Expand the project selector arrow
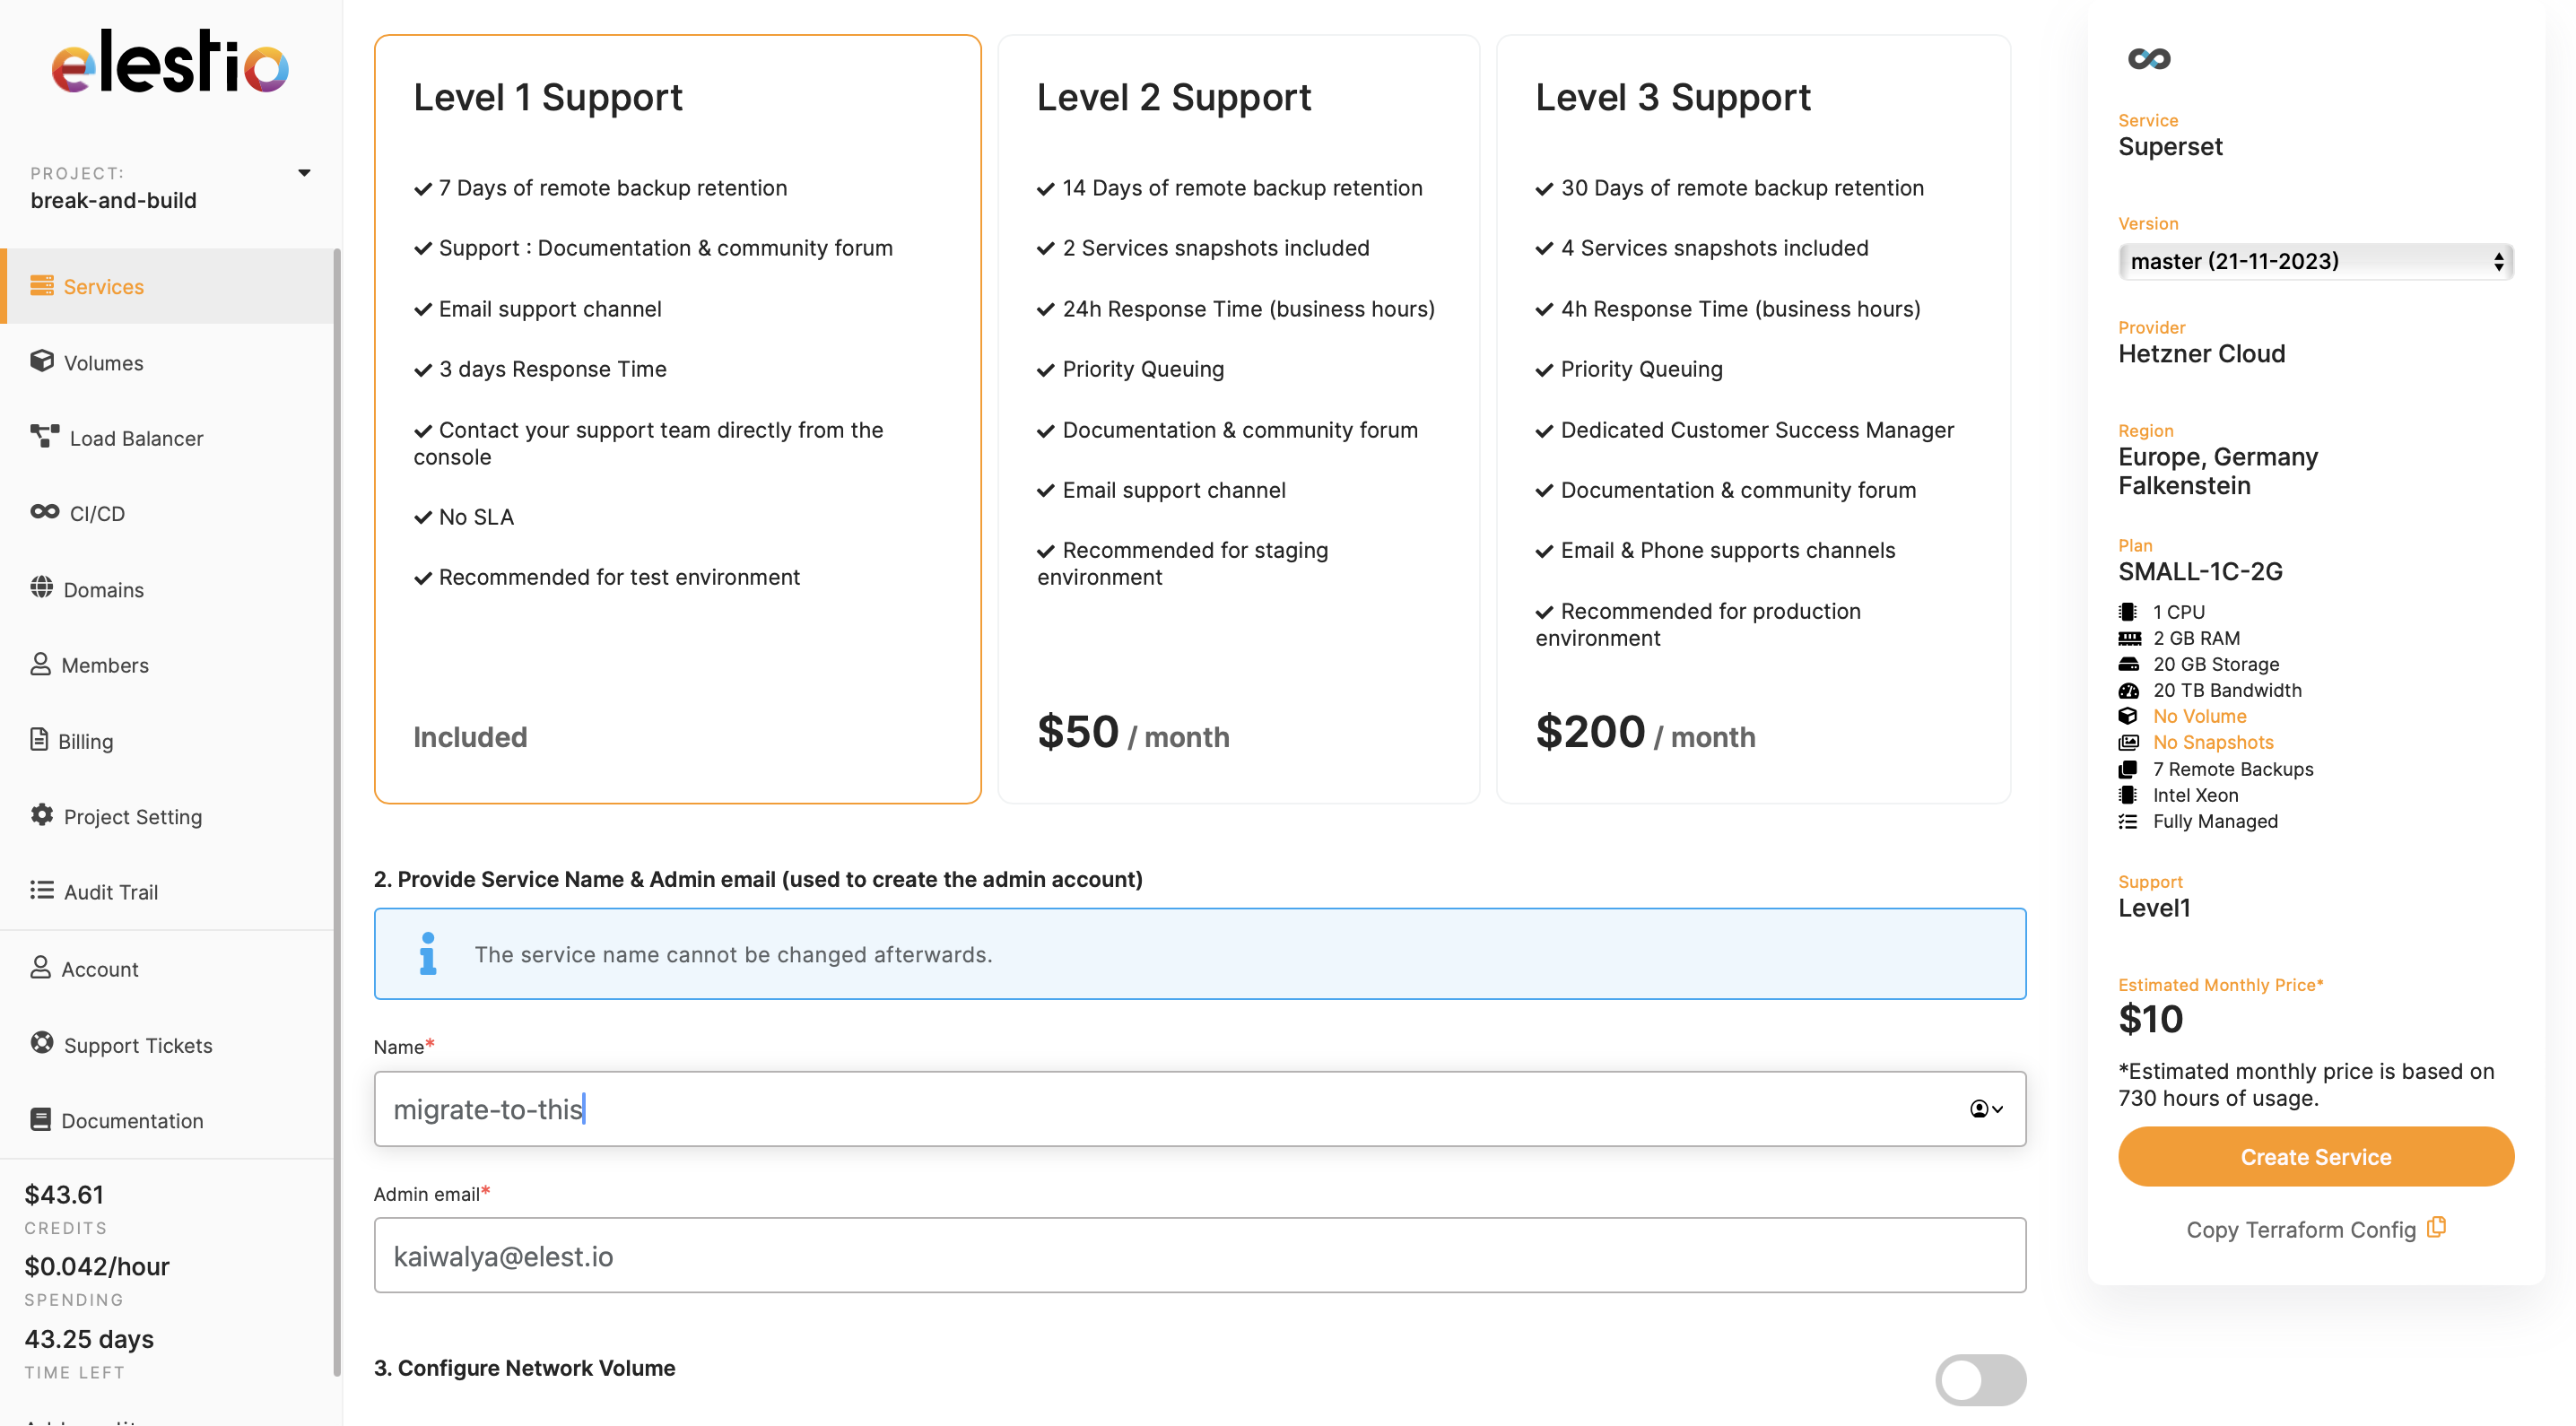This screenshot has height=1426, width=2576. (304, 173)
